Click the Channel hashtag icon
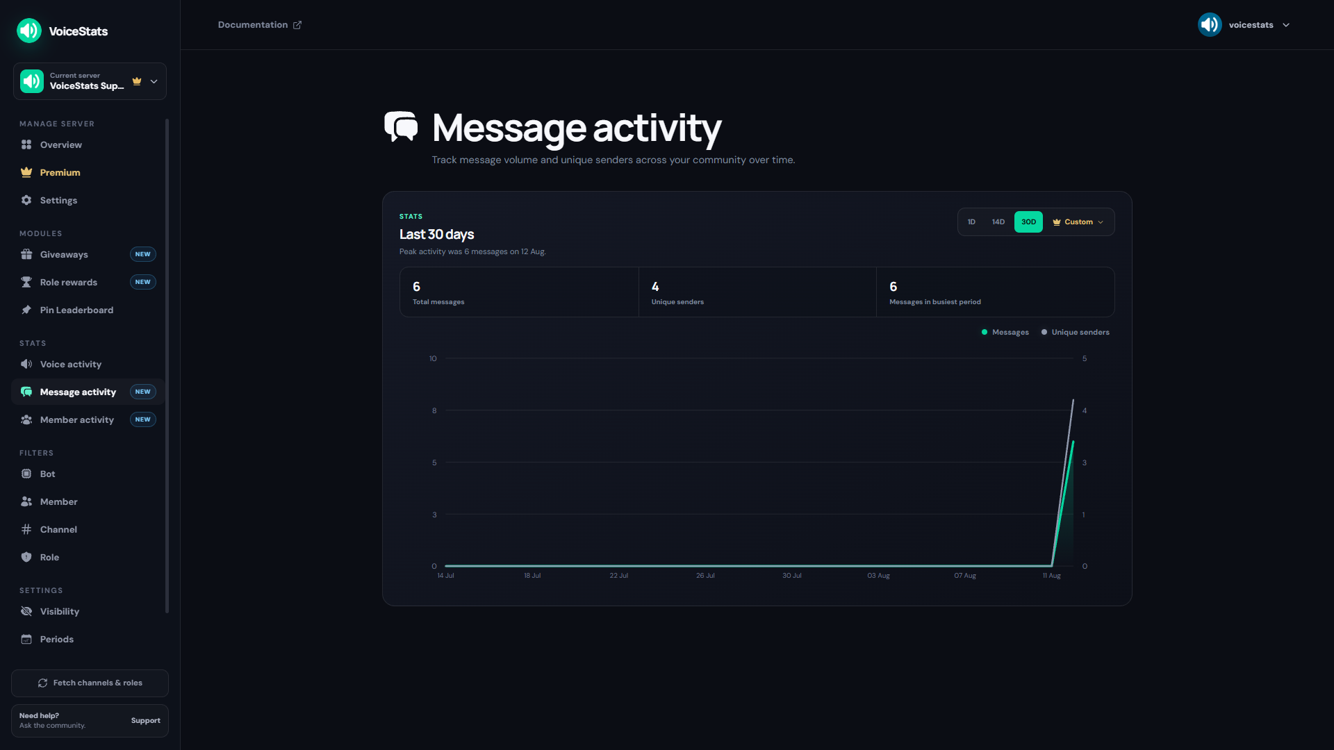This screenshot has width=1334, height=750. point(26,529)
